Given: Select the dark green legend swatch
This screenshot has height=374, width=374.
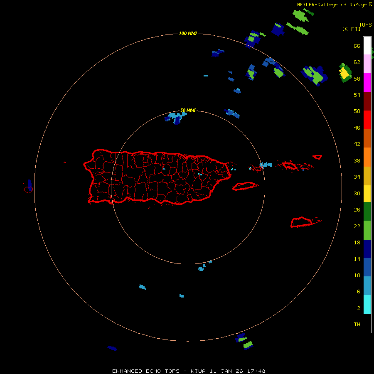Looking at the screenshot, I should [x=367, y=212].
